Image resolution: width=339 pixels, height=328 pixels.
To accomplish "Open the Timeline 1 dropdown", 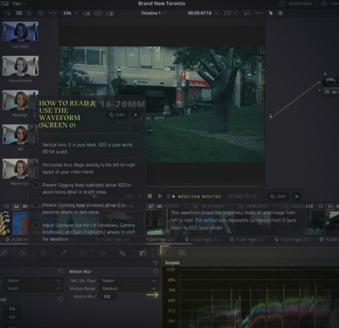I will coord(153,13).
